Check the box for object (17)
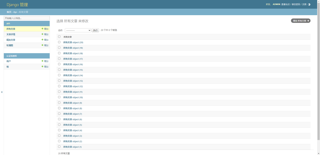 click(x=59, y=59)
